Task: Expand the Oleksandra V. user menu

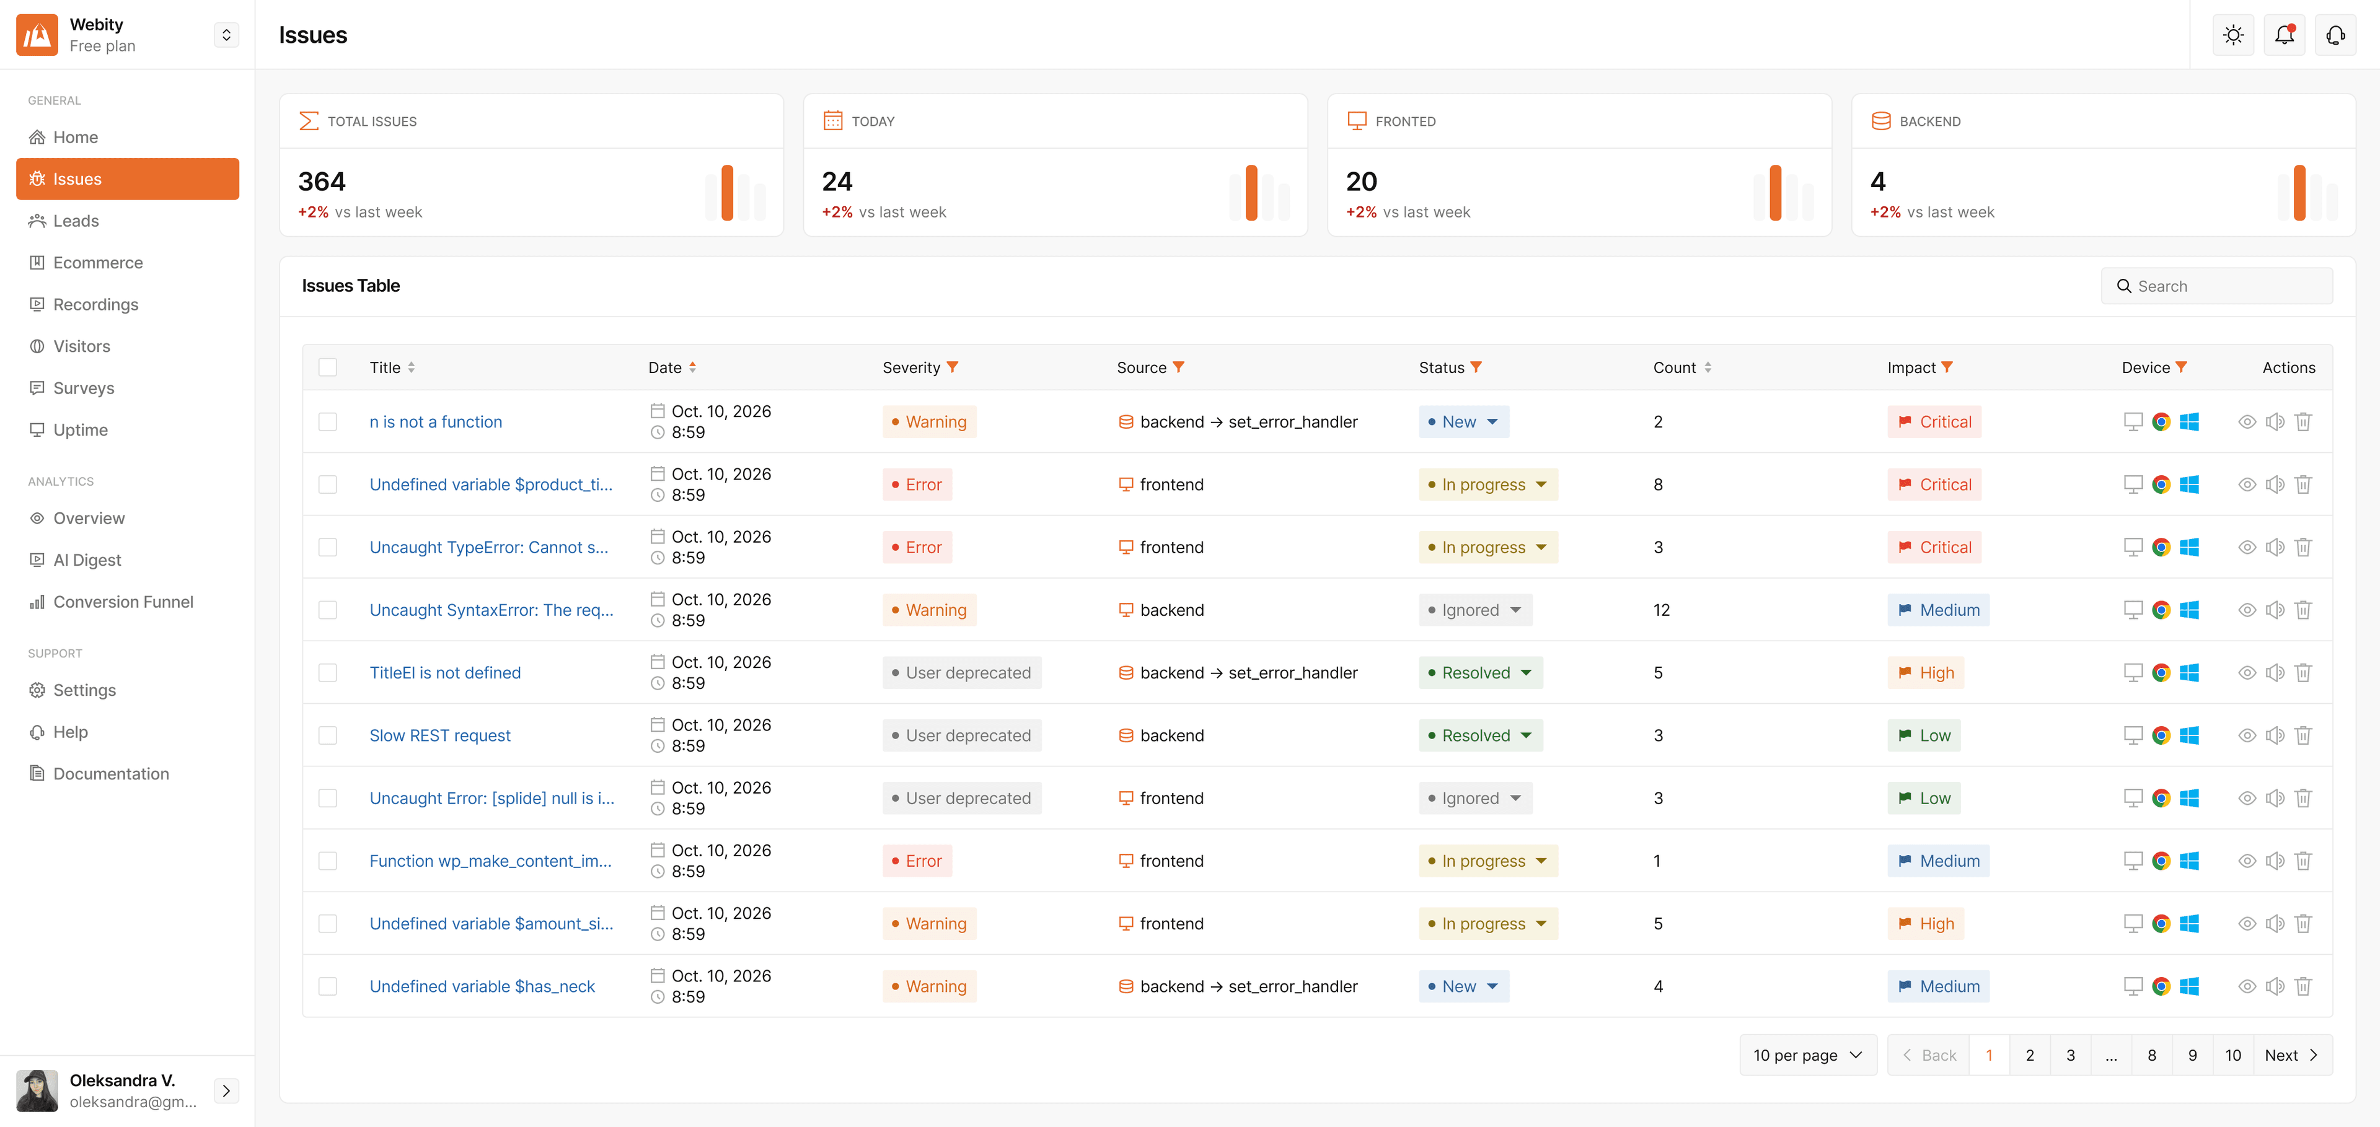Action: (226, 1091)
